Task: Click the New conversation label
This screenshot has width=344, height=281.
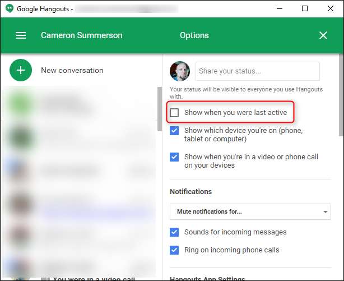Action: (x=72, y=70)
